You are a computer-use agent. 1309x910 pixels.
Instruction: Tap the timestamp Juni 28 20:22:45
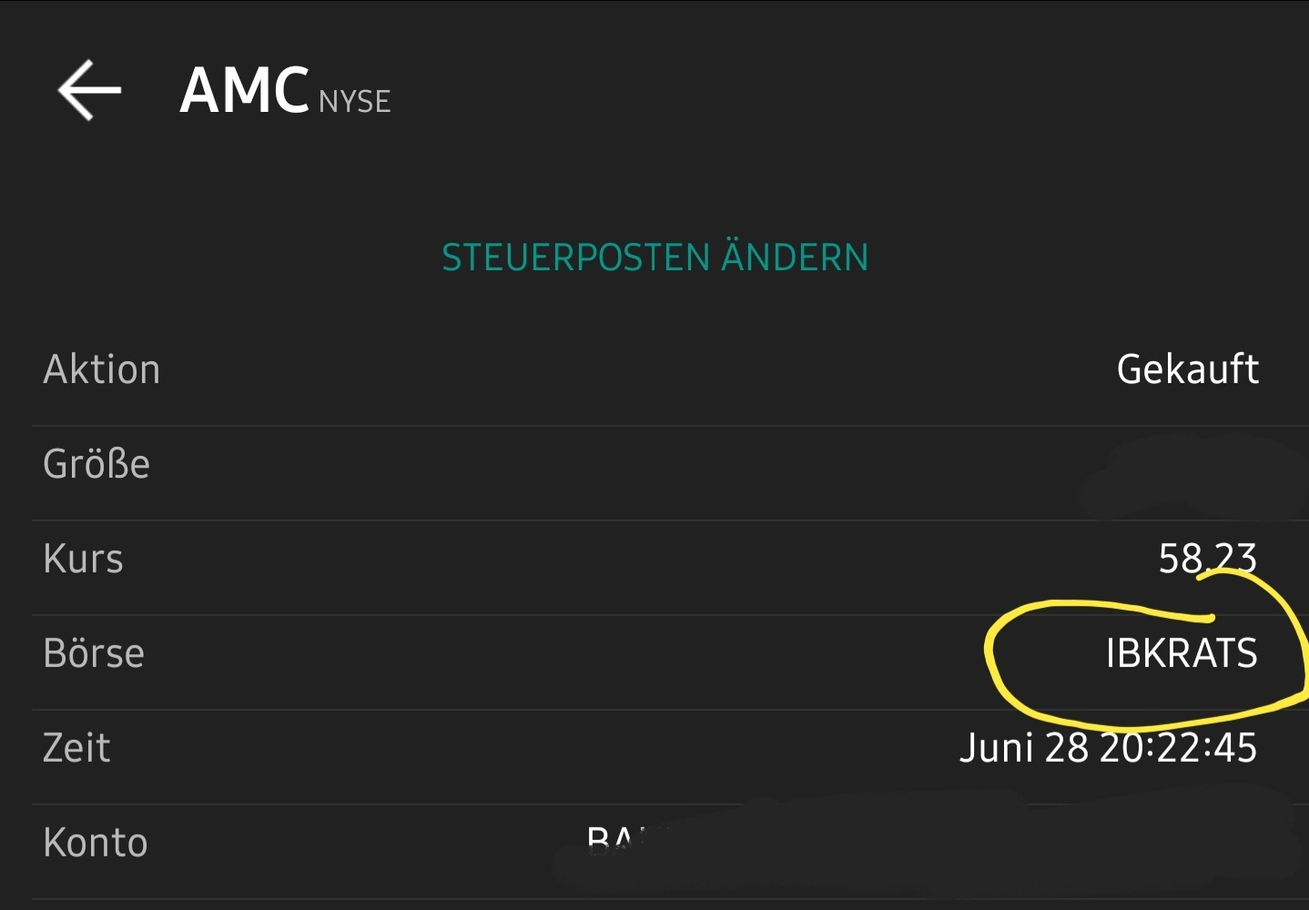coord(1109,747)
